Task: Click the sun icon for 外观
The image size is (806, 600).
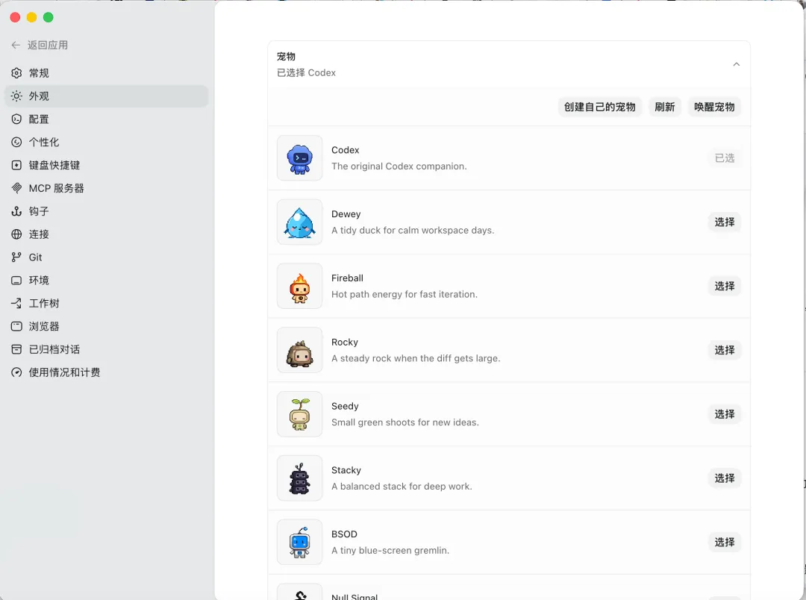Action: tap(16, 96)
